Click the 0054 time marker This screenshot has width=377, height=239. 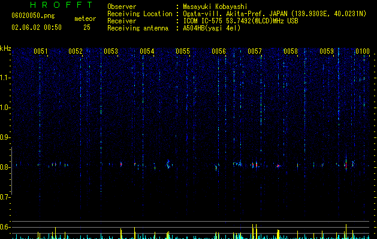(147, 51)
